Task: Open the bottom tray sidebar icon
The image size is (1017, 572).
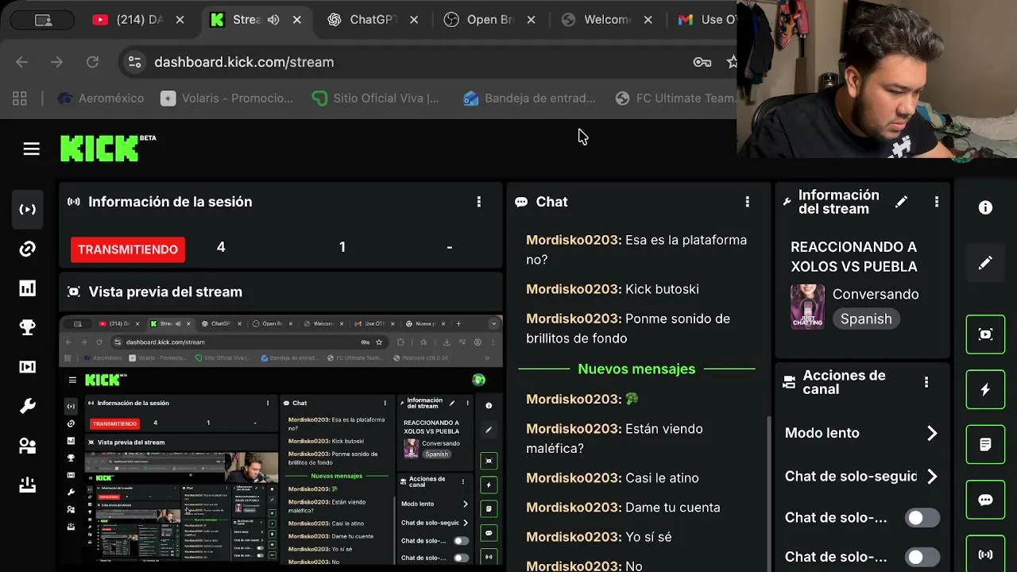Action: click(28, 484)
